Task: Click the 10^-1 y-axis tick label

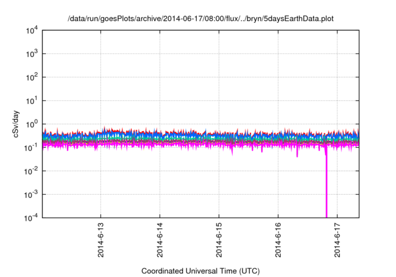Action: 31,148
